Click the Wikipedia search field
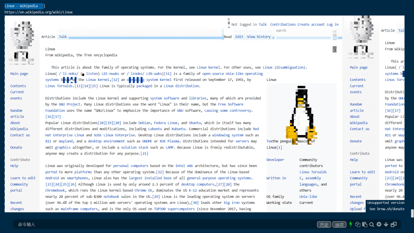Image resolution: width=414 pixels, height=233 pixels. 304,31
